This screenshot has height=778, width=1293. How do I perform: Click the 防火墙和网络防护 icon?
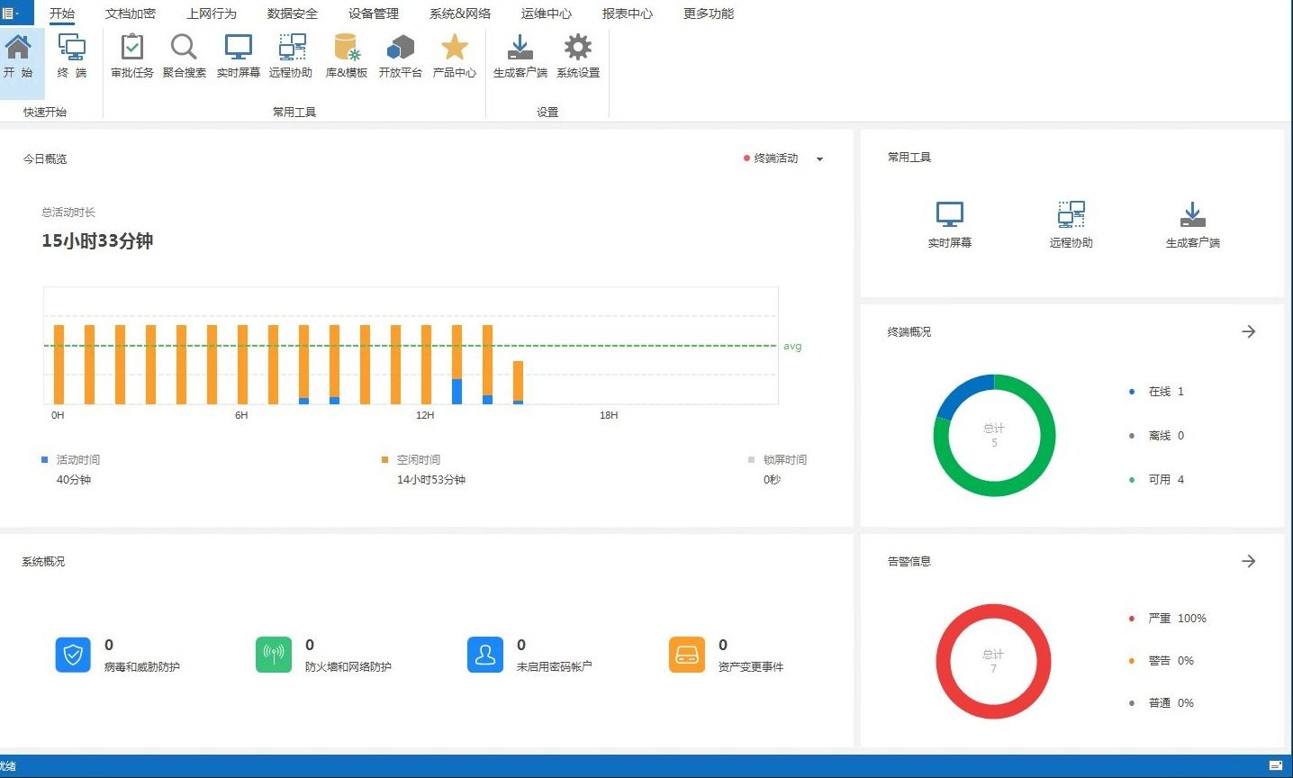click(274, 655)
